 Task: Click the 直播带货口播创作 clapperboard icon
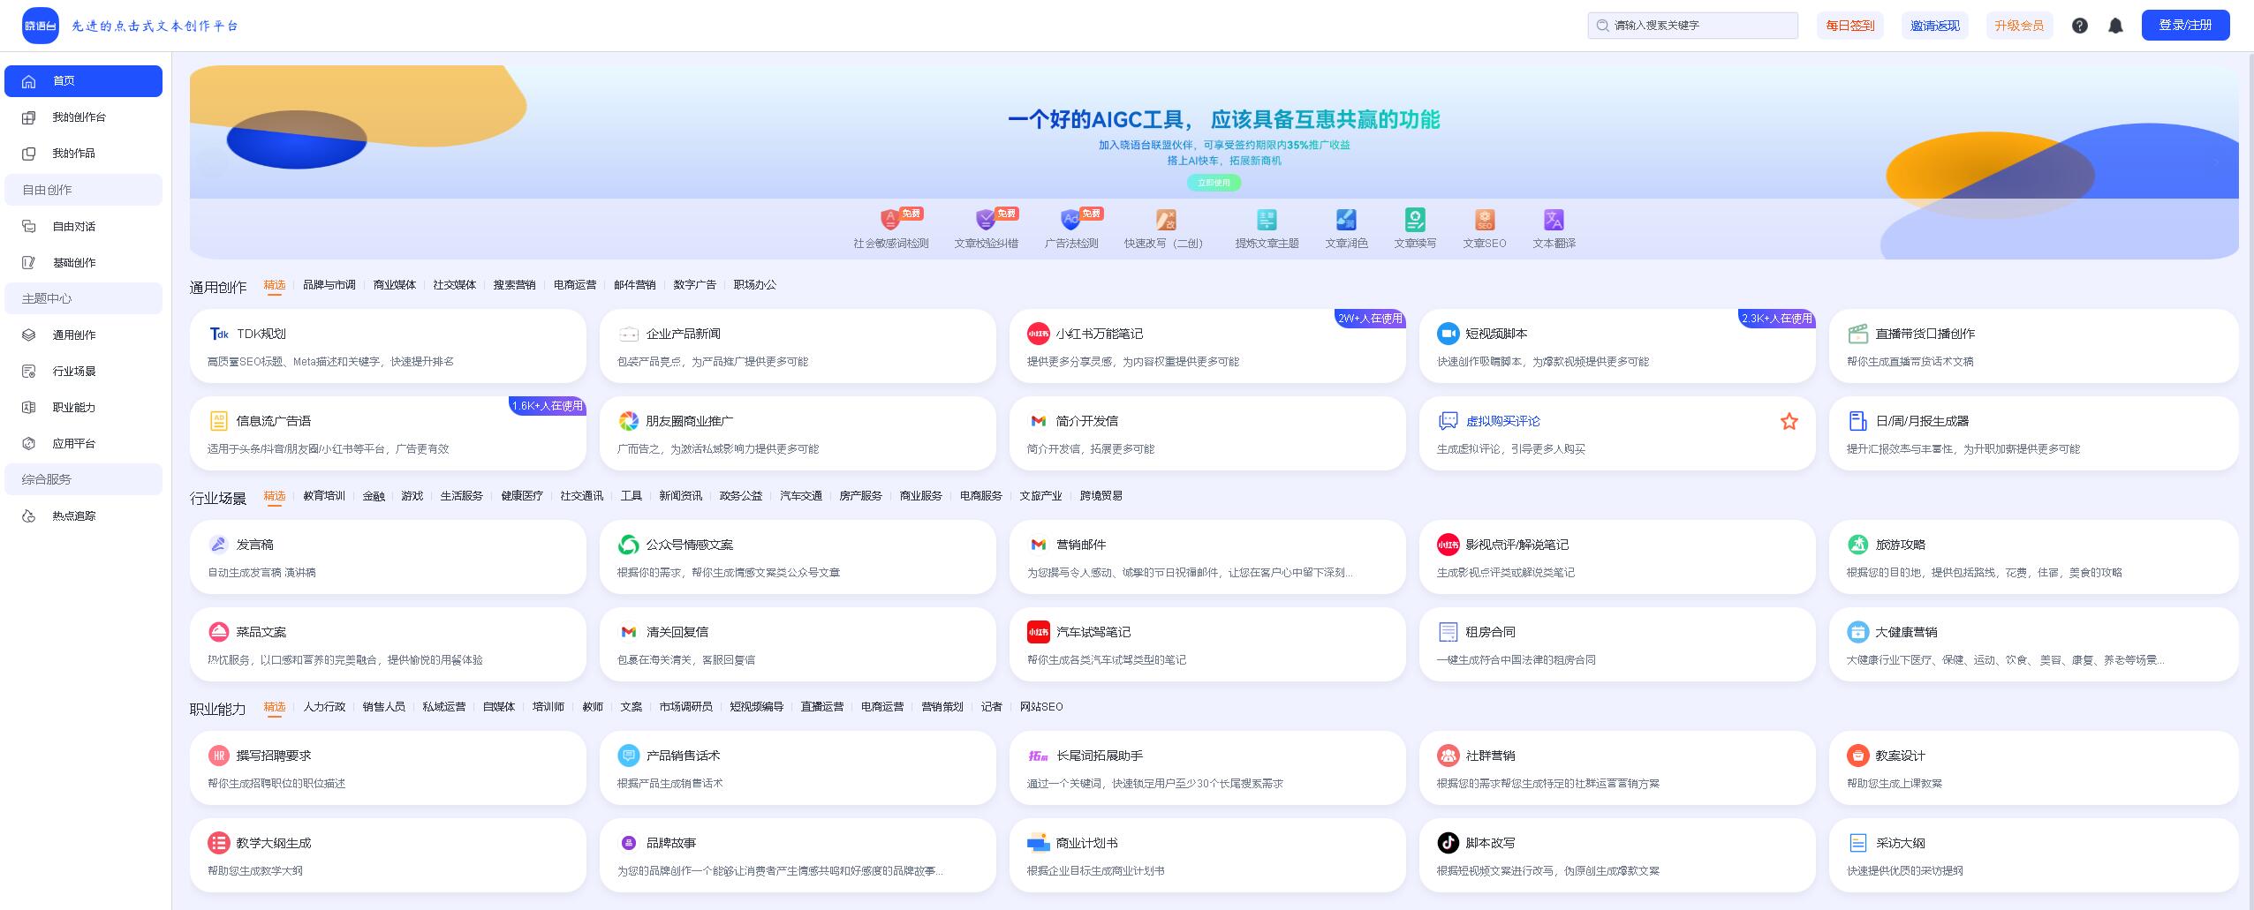tap(1857, 334)
